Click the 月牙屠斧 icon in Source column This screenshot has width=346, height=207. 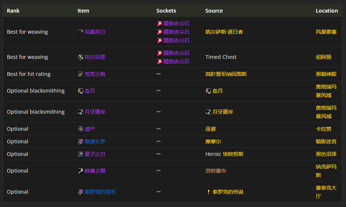[208, 112]
